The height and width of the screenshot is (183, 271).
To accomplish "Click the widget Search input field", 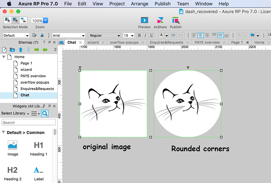I will pos(29,122).
